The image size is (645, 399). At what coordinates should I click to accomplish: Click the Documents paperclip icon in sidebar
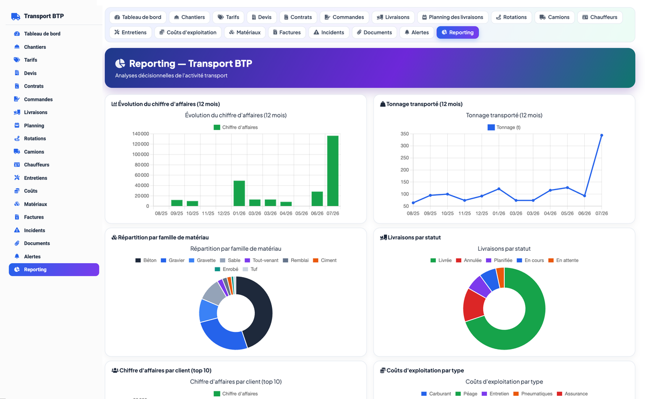17,243
